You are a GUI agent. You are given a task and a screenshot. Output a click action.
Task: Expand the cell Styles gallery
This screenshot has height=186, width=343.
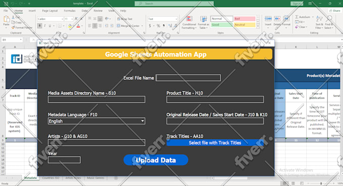coord(258,27)
